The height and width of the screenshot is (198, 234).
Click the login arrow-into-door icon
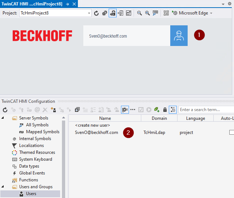pyautogui.click(x=121, y=13)
